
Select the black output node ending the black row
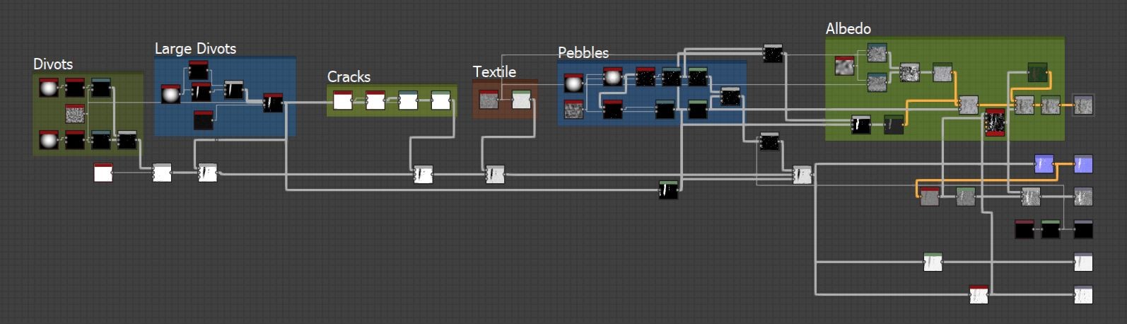pyautogui.click(x=1083, y=229)
